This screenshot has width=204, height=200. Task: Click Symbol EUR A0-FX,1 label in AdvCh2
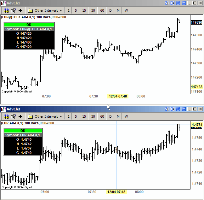point(23,135)
